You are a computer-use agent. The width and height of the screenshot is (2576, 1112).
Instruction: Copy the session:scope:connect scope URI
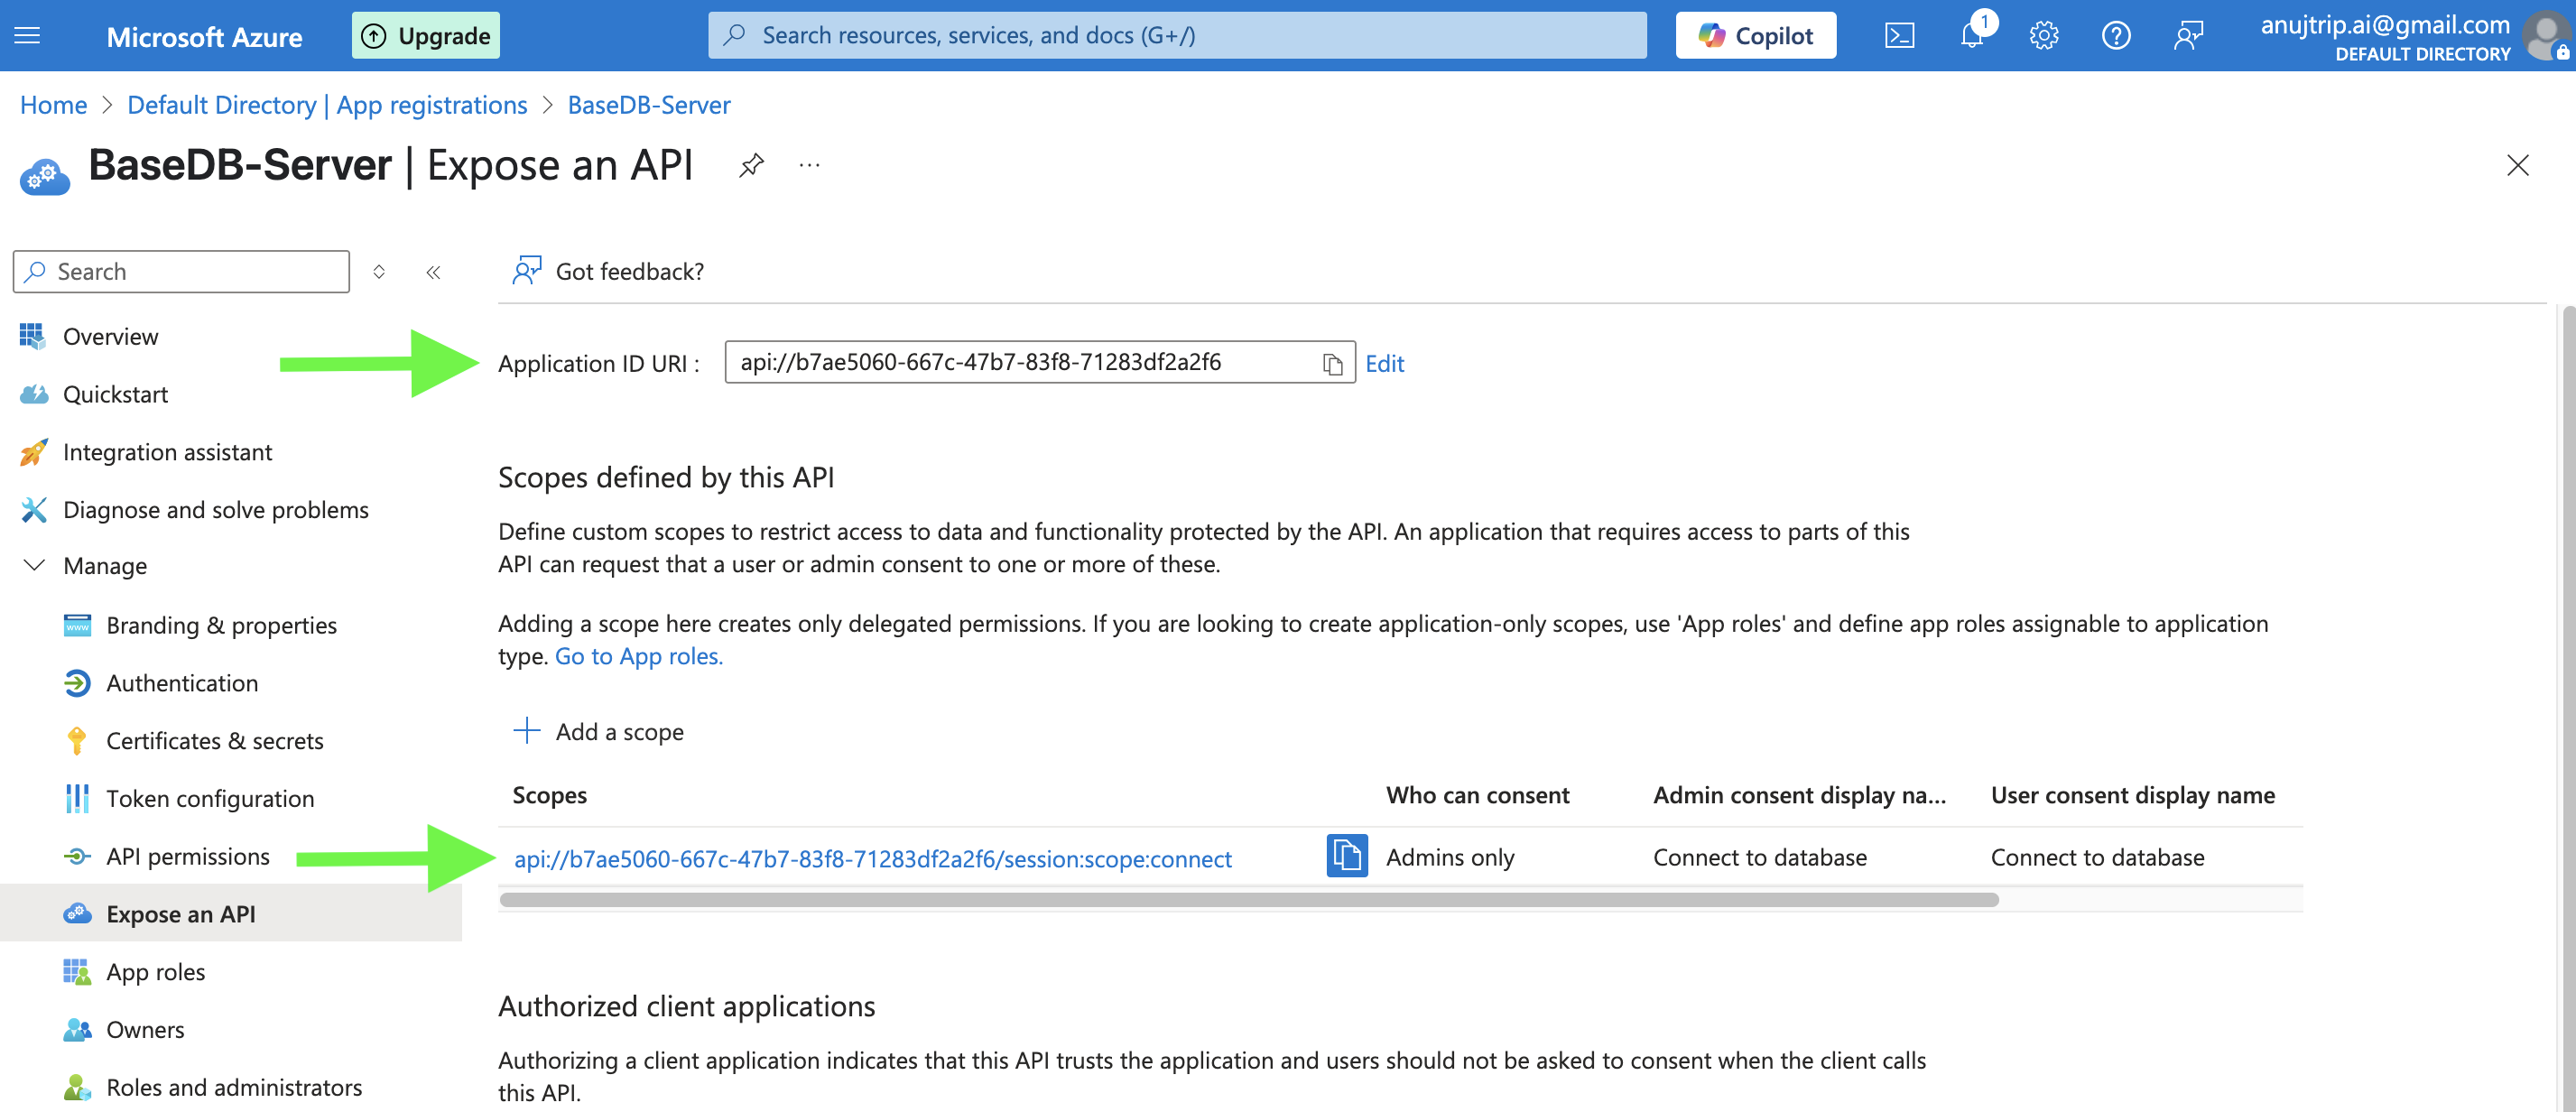pyautogui.click(x=1346, y=857)
